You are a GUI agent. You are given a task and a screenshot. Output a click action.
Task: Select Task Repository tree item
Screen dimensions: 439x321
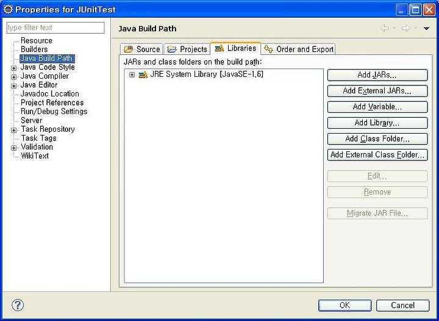(x=48, y=129)
